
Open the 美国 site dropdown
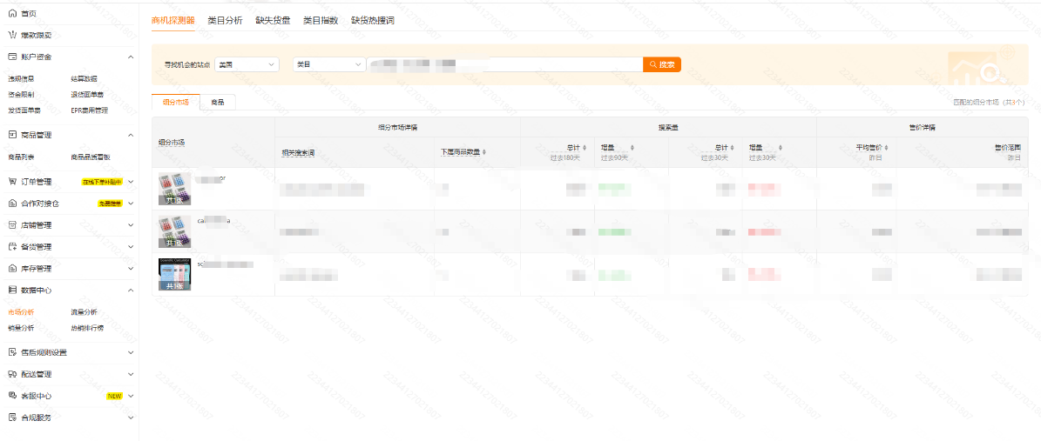pos(247,64)
